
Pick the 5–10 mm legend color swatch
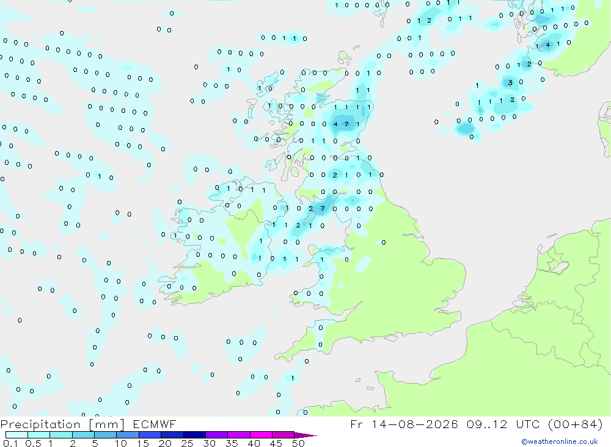105,435
